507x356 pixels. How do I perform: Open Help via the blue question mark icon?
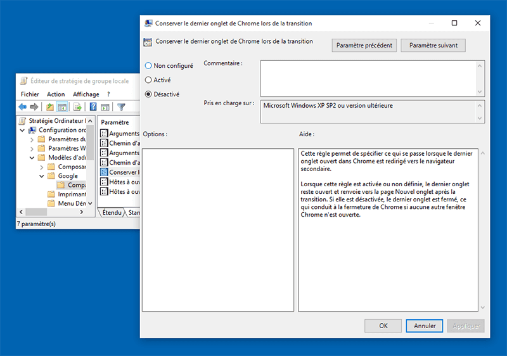93,107
